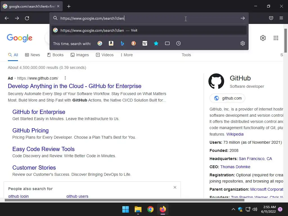Launch Chrome from the taskbar
The image size is (288, 216).
click(x=150, y=209)
